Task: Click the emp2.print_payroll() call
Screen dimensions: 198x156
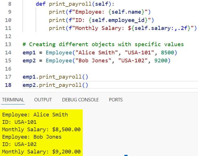Action: tap(55, 85)
